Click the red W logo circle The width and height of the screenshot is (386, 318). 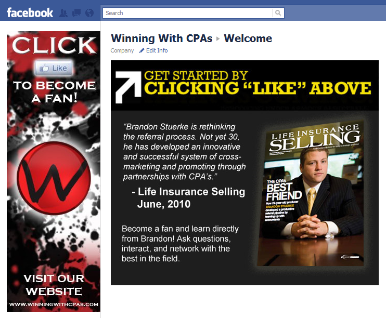(x=54, y=178)
